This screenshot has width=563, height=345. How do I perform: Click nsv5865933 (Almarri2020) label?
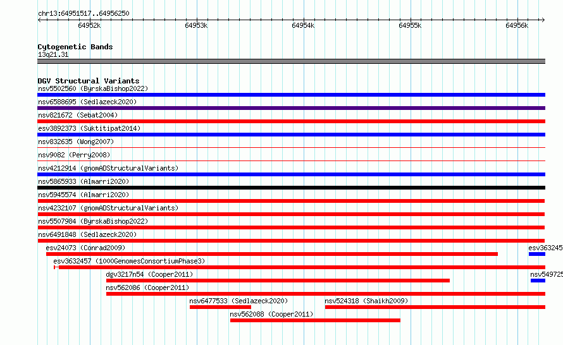(84, 181)
